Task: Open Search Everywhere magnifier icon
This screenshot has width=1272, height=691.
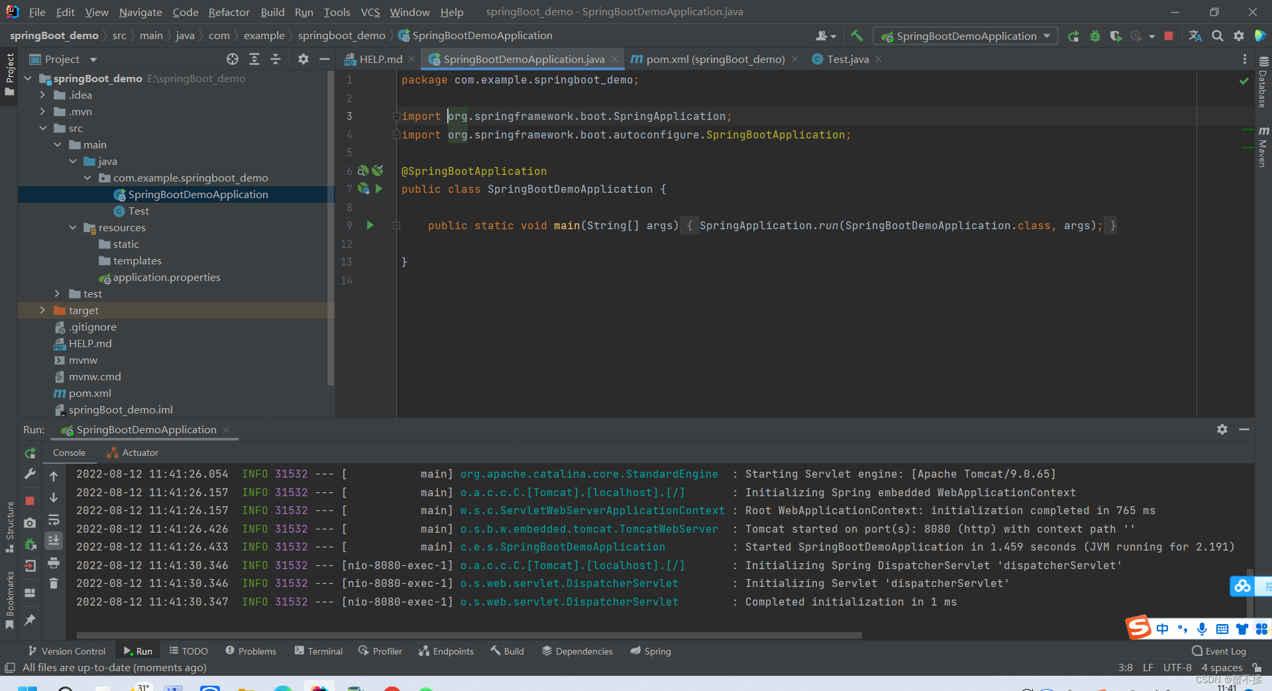Action: [1217, 36]
